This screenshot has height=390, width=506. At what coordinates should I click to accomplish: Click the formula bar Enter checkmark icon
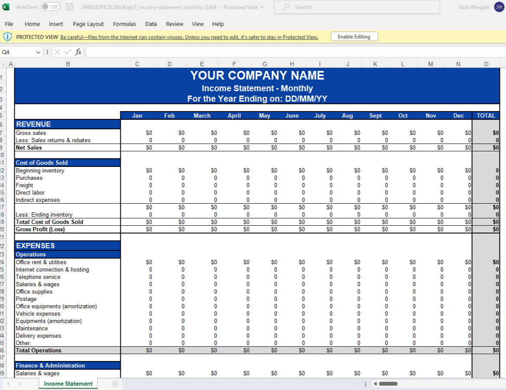click(68, 52)
